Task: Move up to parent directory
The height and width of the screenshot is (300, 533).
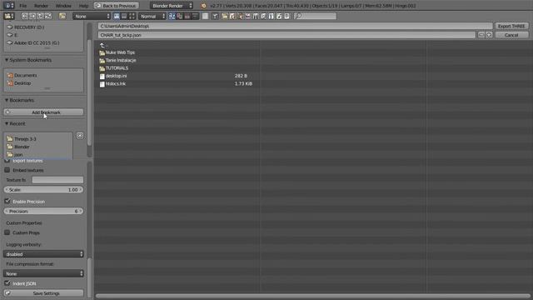Action: click(41, 16)
